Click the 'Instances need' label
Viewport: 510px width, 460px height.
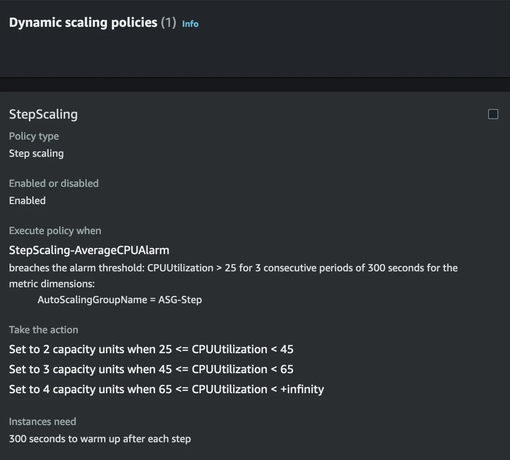click(x=43, y=422)
